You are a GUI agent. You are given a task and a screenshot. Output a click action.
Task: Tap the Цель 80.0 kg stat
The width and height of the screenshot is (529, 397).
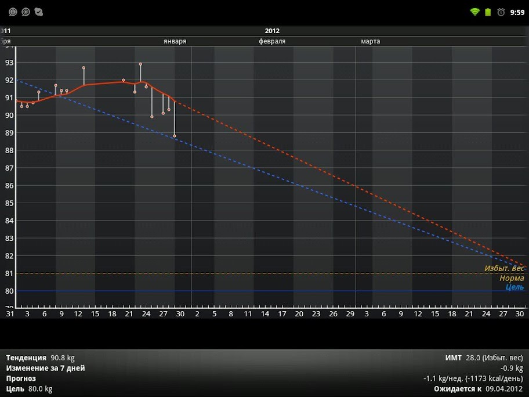pos(29,389)
